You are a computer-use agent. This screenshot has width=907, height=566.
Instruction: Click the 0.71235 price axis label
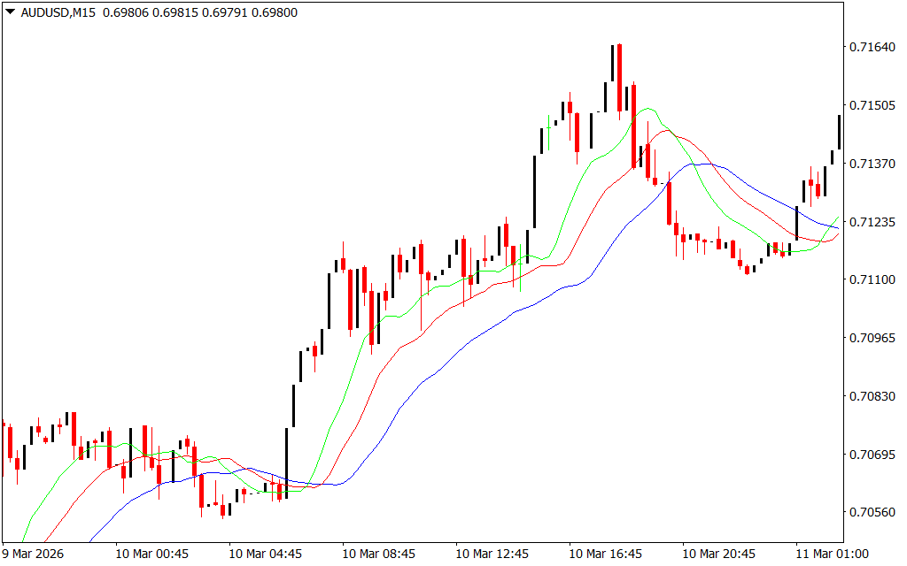(x=872, y=222)
